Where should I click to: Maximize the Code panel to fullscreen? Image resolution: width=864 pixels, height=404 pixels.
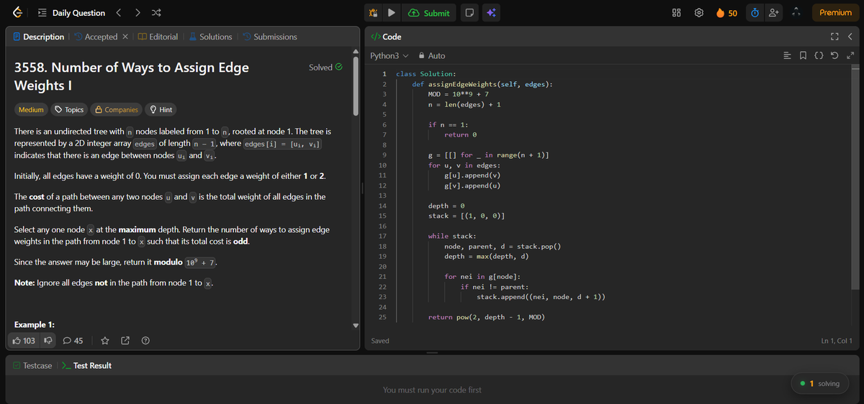click(x=836, y=37)
